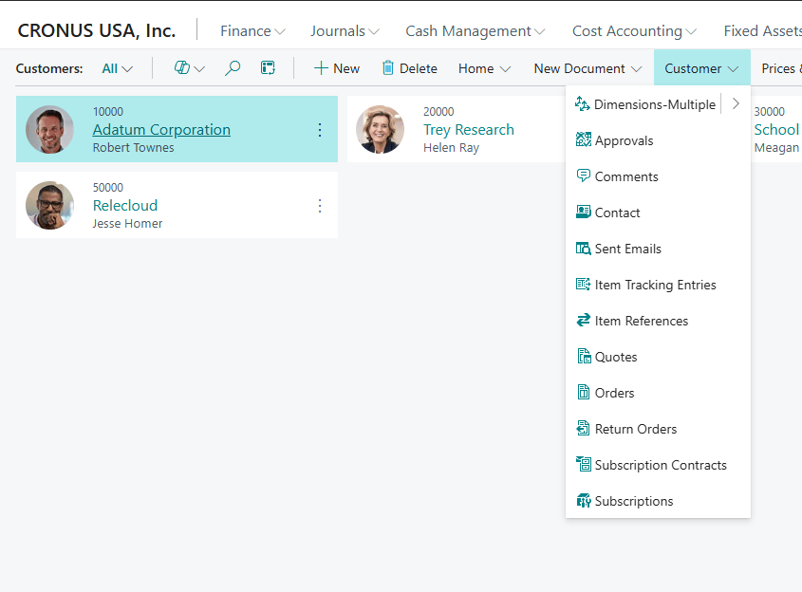
Task: Expand the Cash Management menu
Action: coord(475,31)
